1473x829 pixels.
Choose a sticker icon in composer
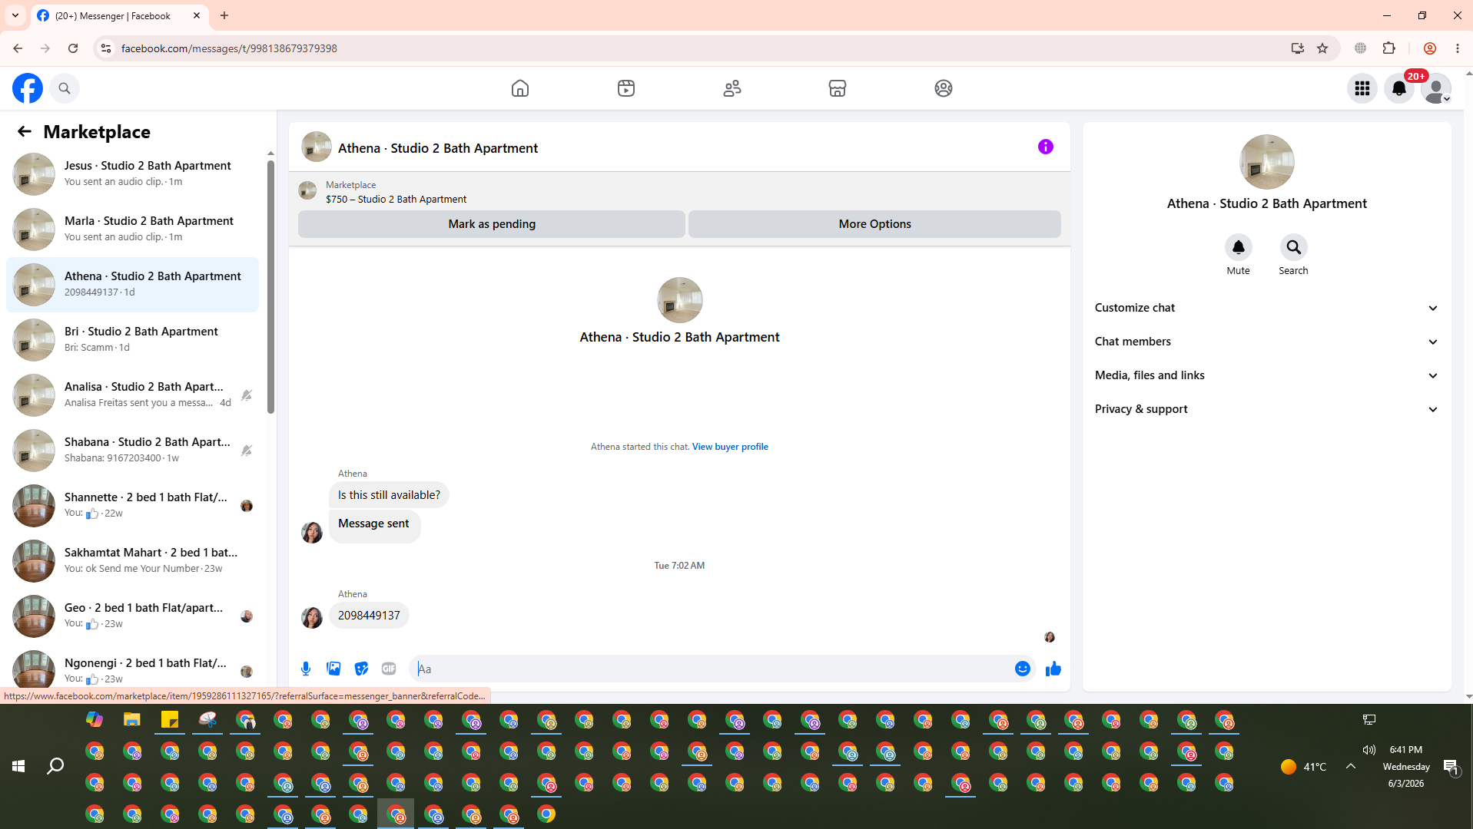click(361, 669)
